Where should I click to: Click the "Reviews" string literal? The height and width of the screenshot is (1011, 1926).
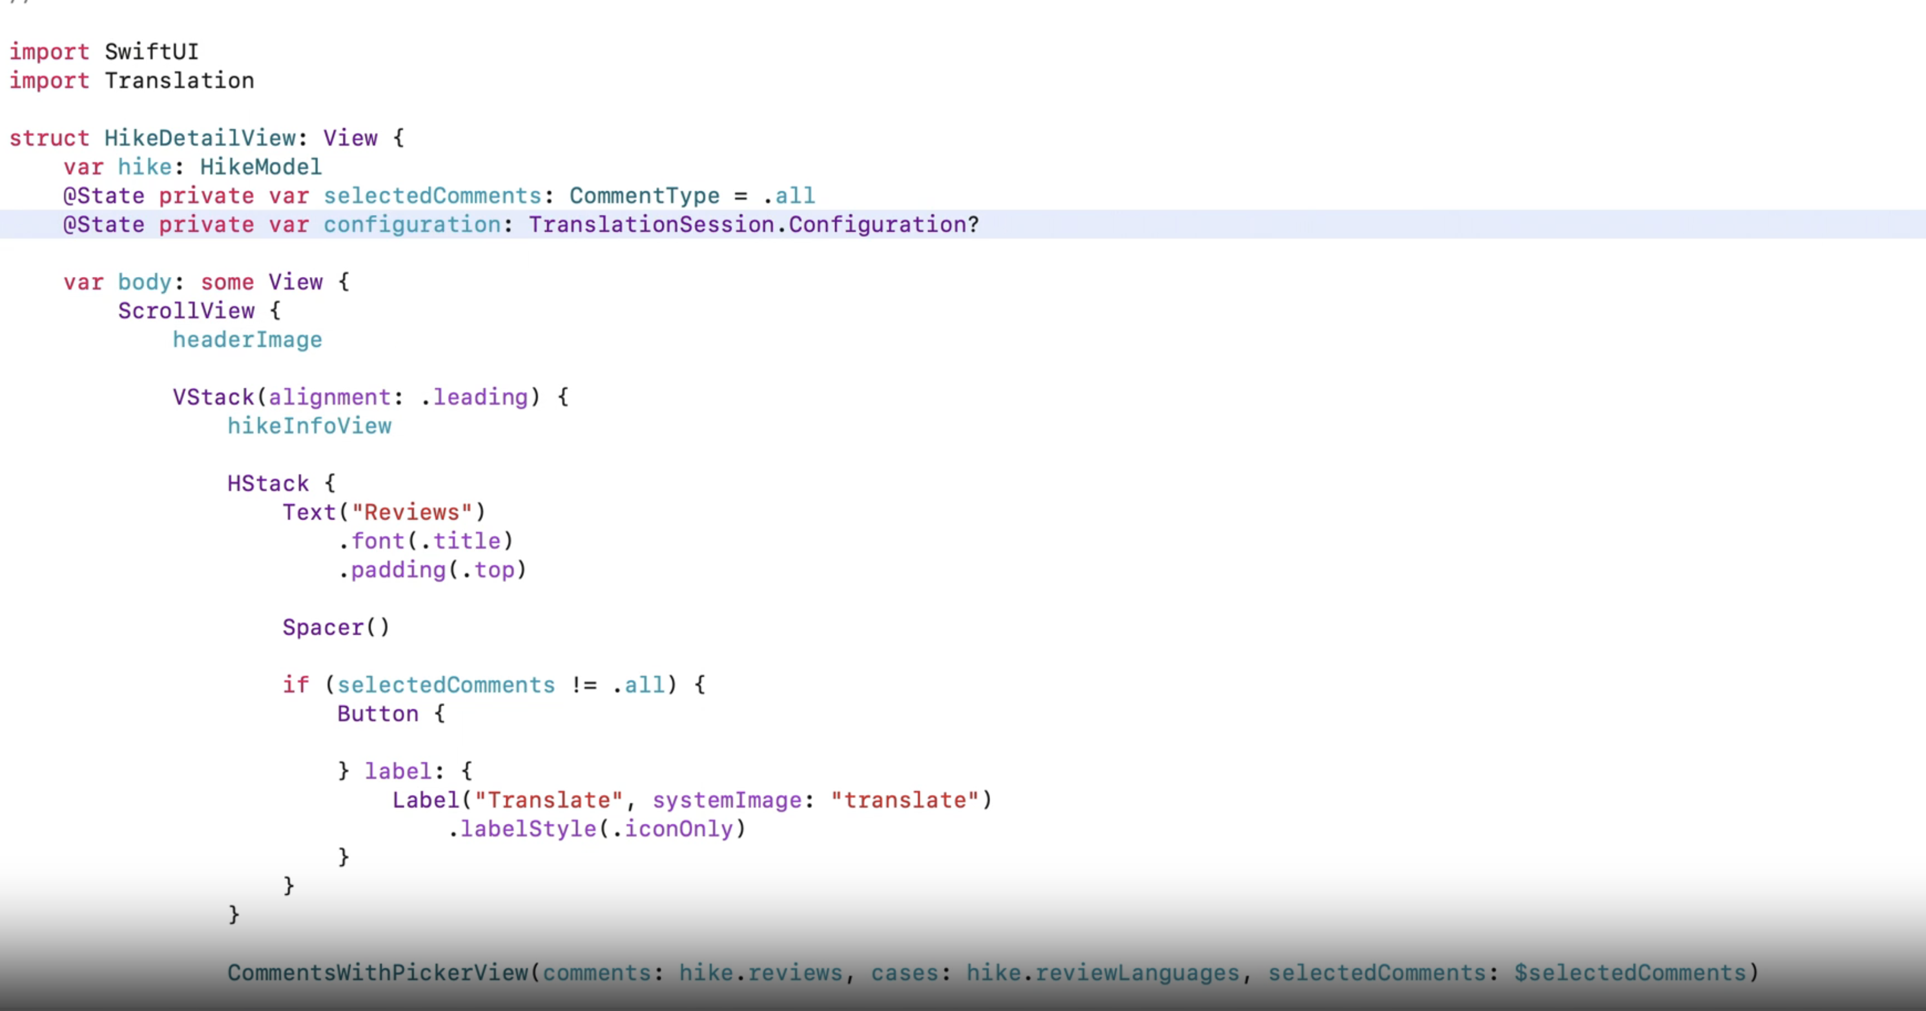[412, 513]
